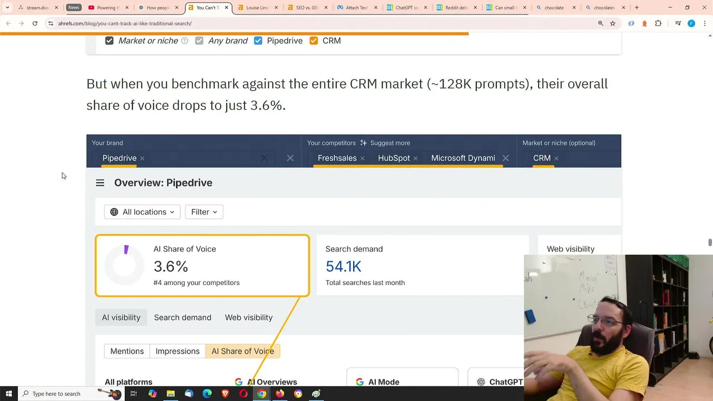Reload the page with browser refresh icon
Screen dimensions: 713x401
click(35, 23)
